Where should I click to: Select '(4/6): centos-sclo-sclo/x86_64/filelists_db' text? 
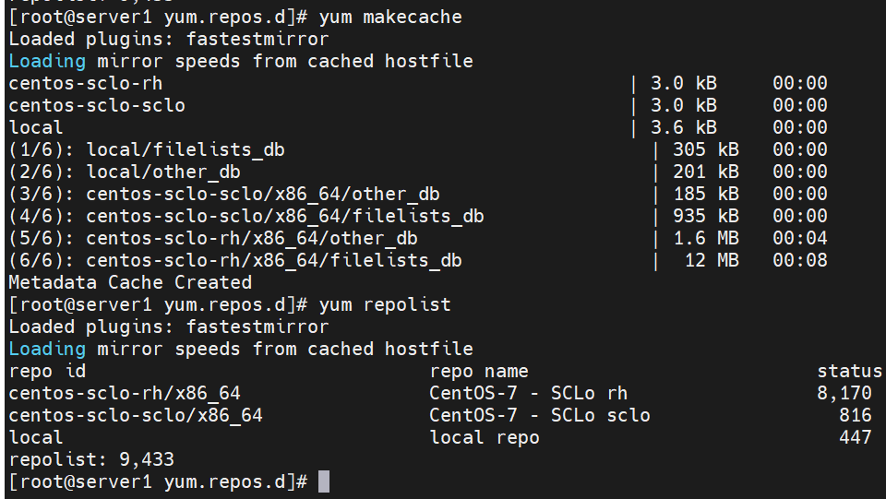(246, 216)
